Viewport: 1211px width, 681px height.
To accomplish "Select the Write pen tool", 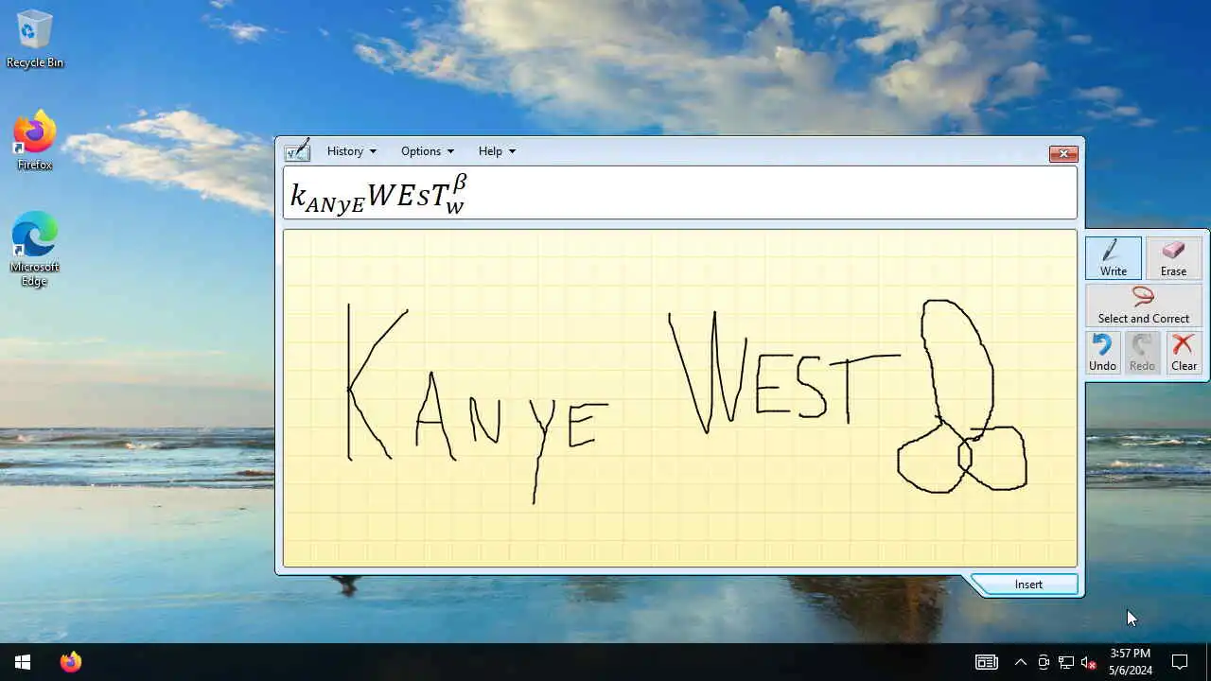I will click(x=1114, y=257).
